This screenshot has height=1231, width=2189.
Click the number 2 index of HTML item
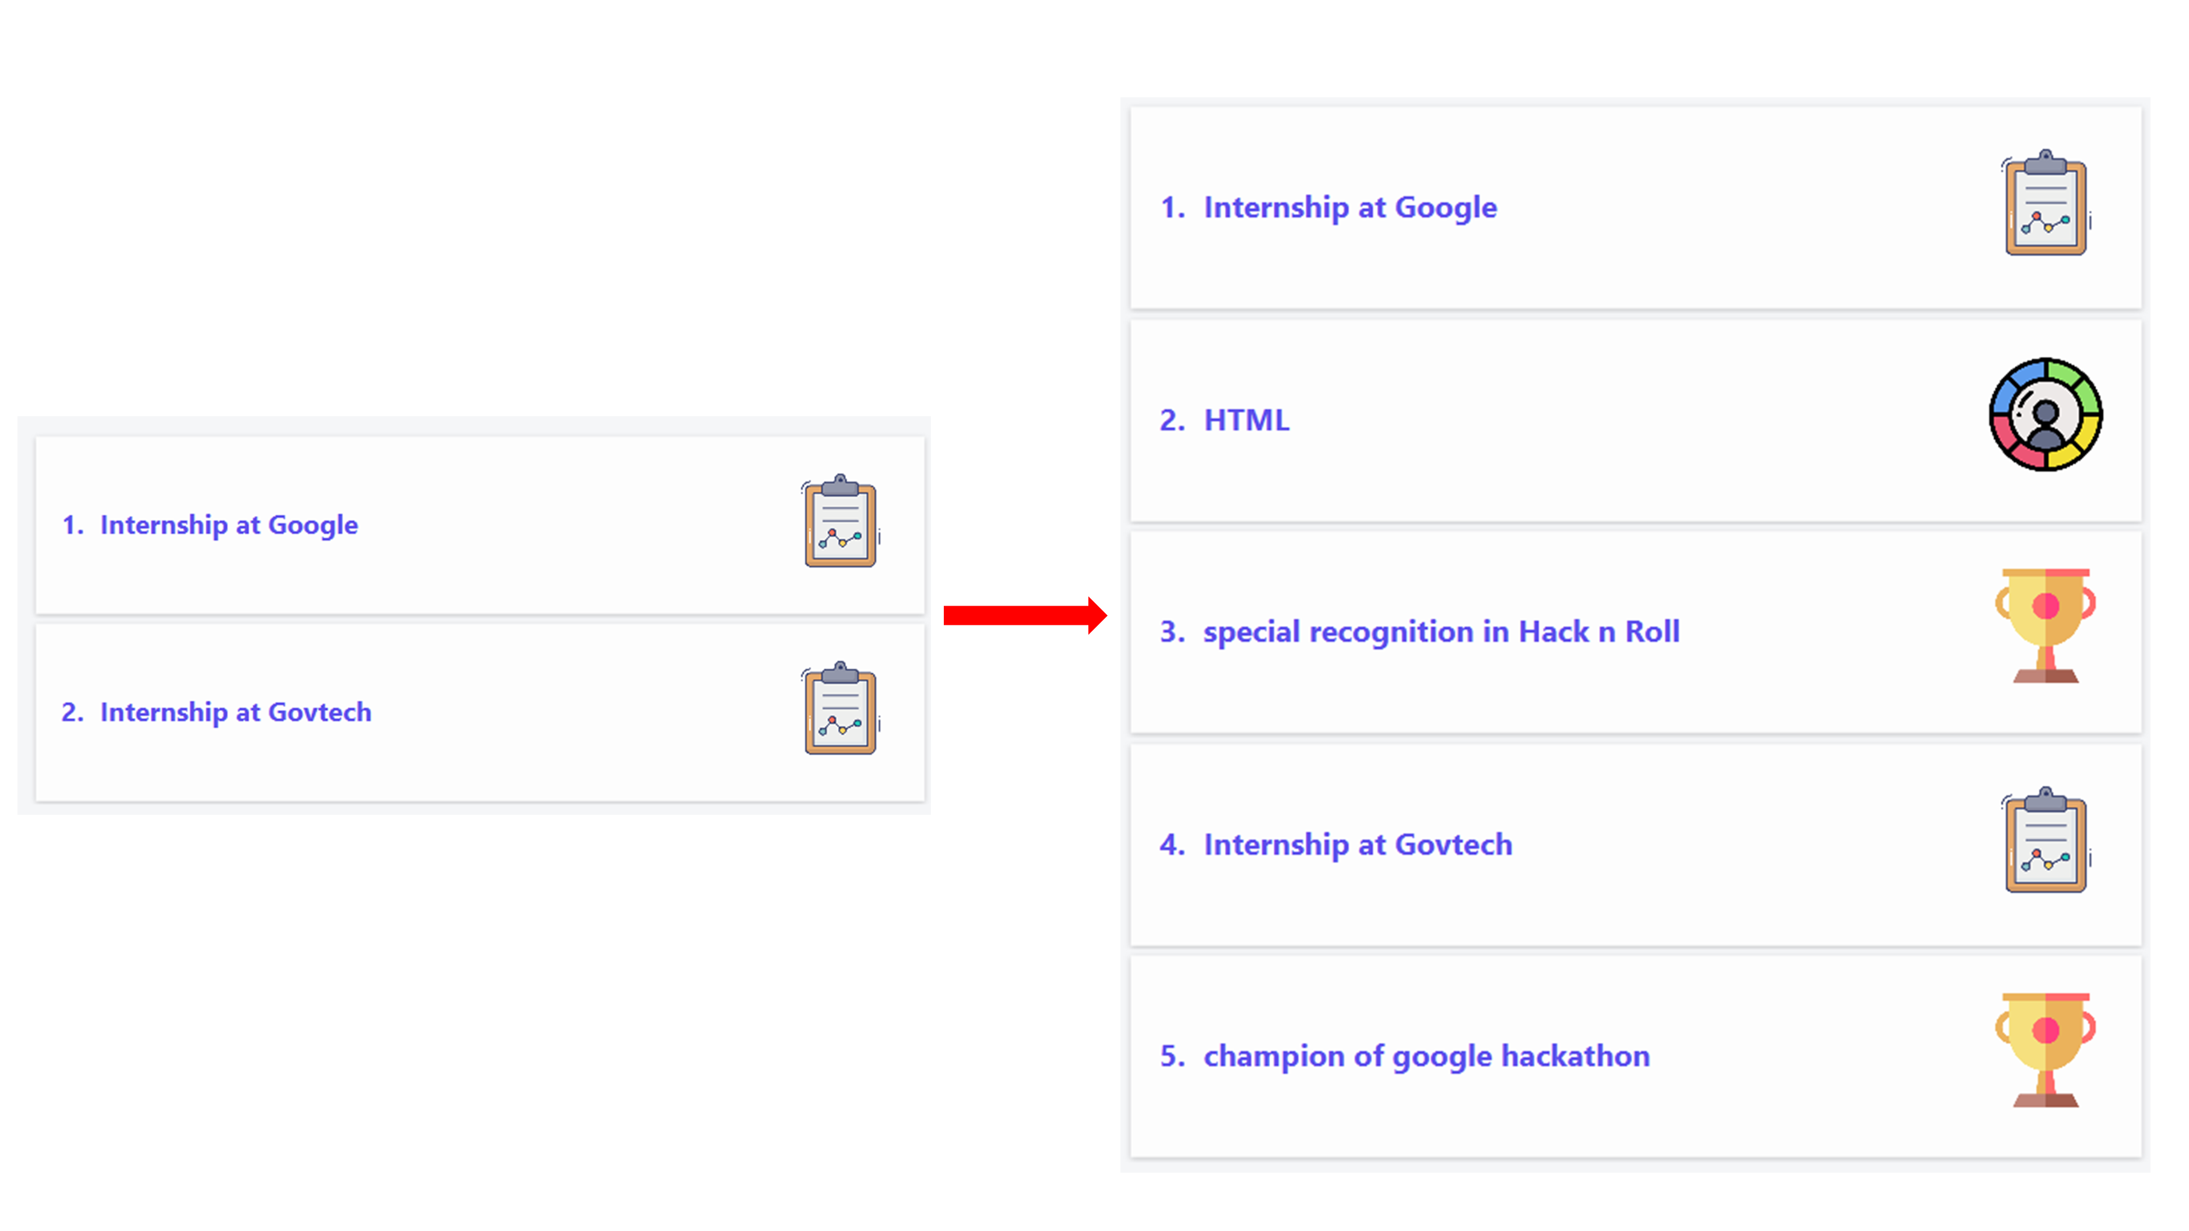tap(1173, 420)
